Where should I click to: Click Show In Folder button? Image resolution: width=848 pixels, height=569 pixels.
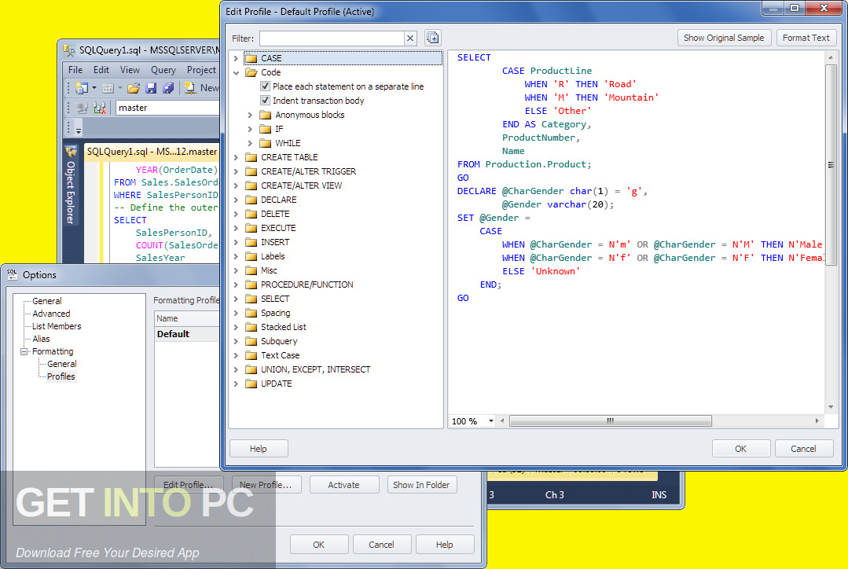[x=421, y=485]
